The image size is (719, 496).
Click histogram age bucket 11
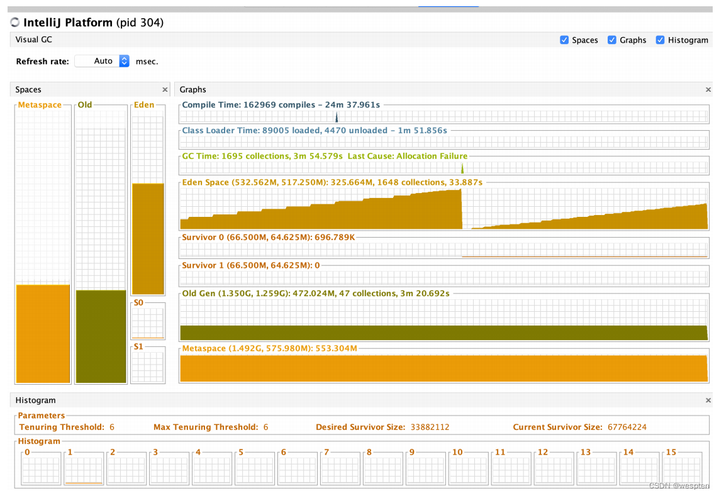click(x=511, y=468)
